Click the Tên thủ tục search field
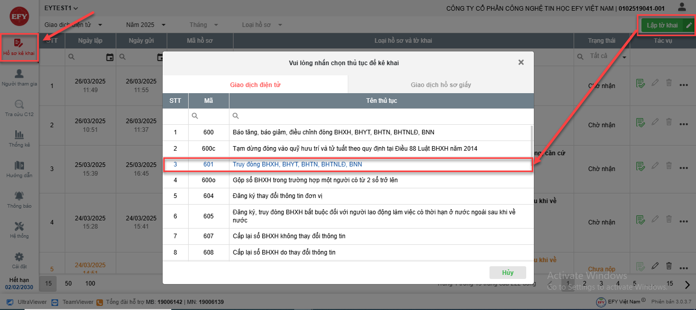The height and width of the screenshot is (310, 696). tap(382, 116)
